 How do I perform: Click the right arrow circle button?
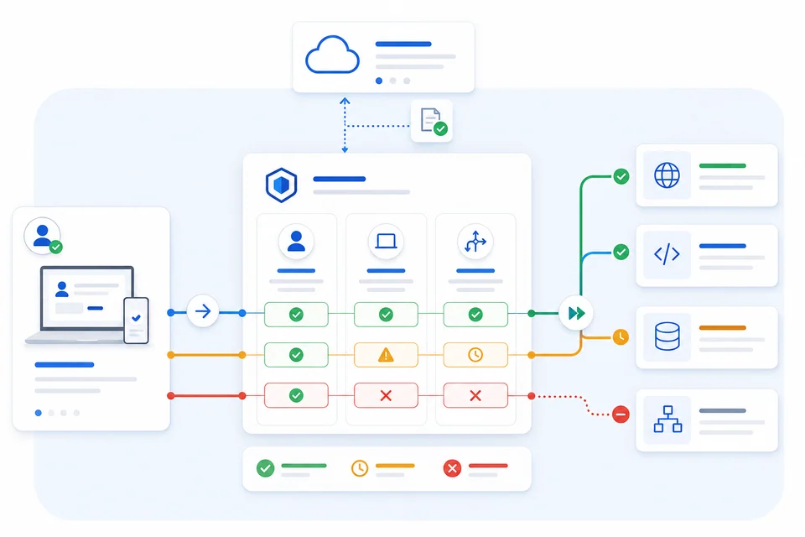tap(203, 311)
